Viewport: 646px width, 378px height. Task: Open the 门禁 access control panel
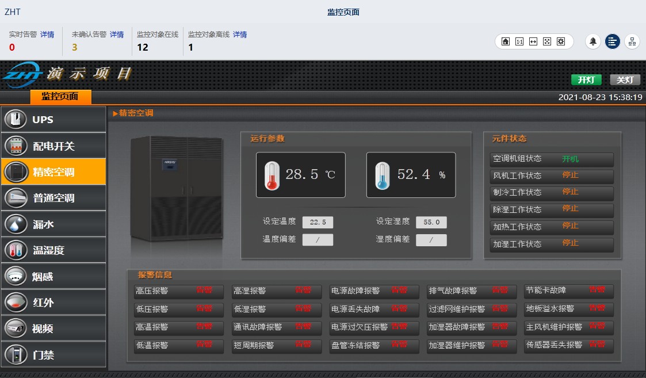[53, 354]
